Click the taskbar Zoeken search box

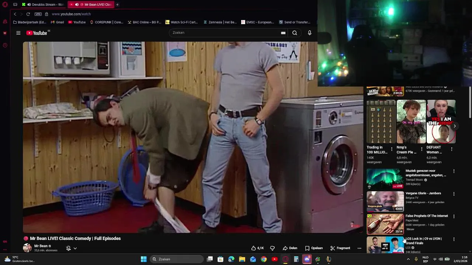pos(177,259)
